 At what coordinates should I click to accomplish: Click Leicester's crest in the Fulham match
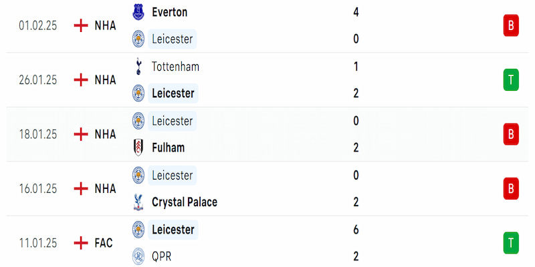(138, 121)
